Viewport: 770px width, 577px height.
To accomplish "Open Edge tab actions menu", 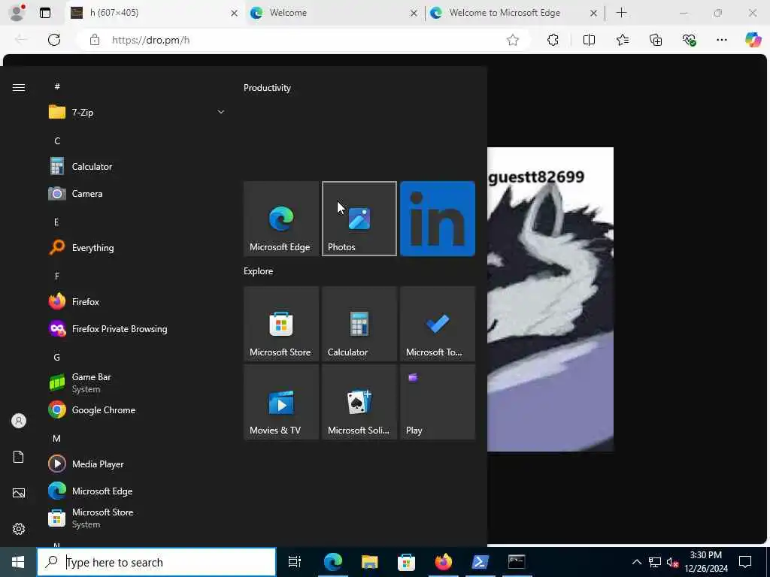I will (44, 13).
